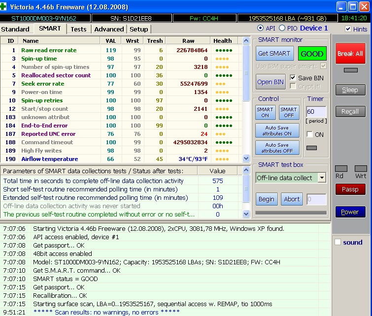Click the Health column header
The width and height of the screenshot is (372, 316).
click(x=224, y=41)
